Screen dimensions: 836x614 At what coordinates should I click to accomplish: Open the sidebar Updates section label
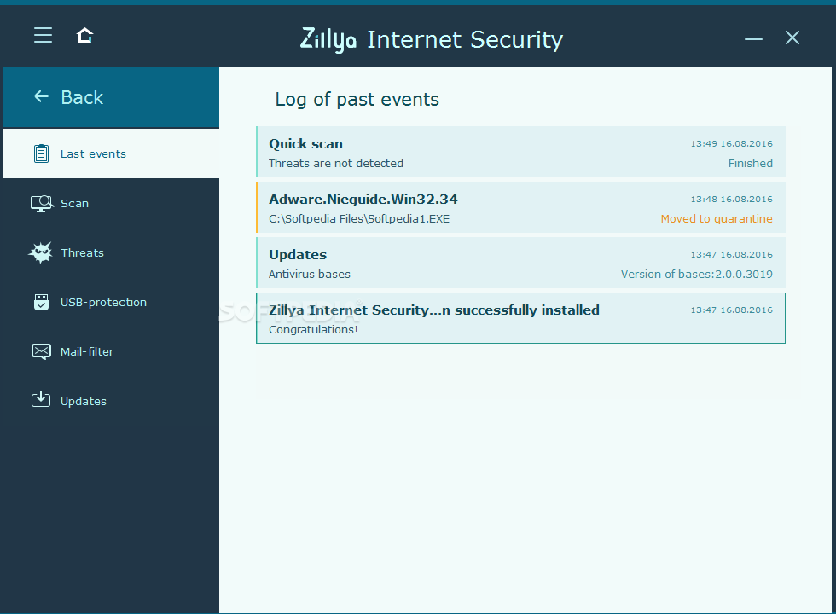[x=84, y=402]
